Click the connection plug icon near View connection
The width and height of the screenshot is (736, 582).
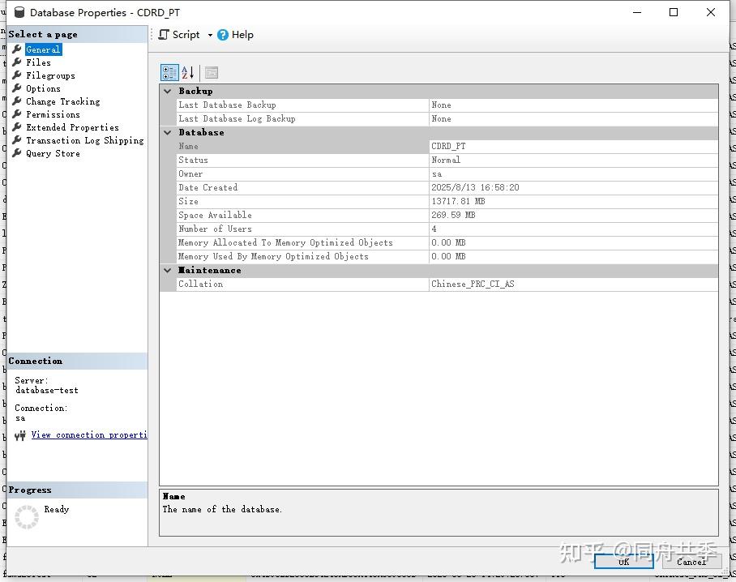pos(19,435)
